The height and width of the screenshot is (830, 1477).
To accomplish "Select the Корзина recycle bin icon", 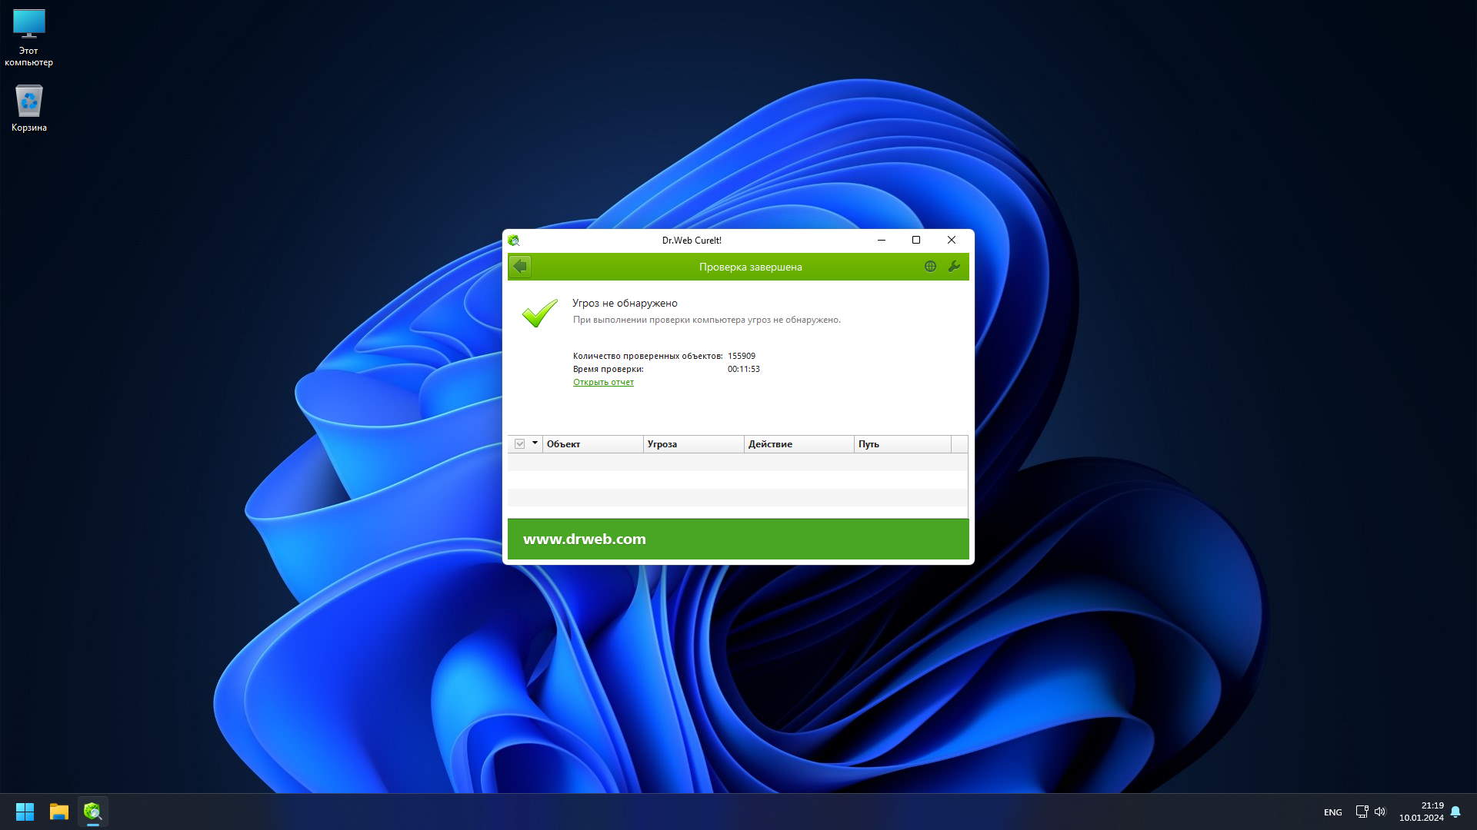I will [x=29, y=108].
